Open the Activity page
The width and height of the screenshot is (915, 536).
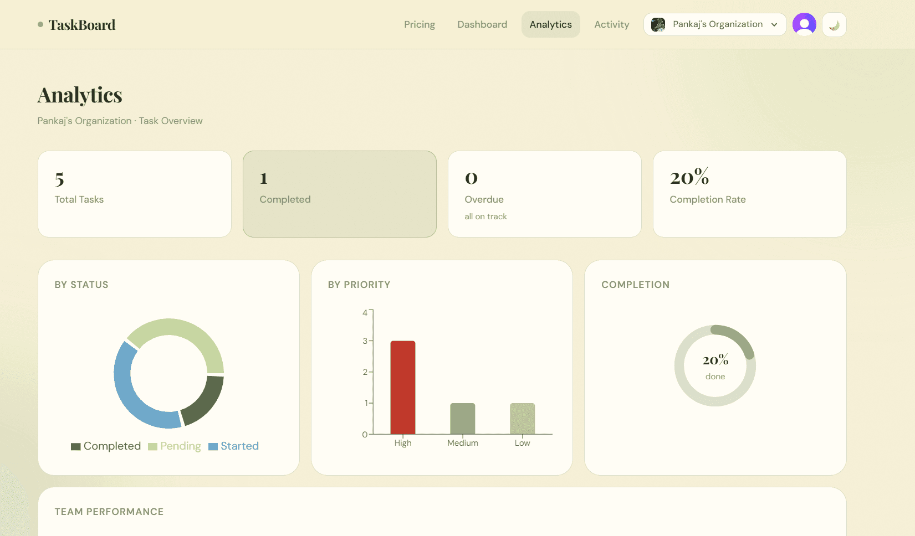click(612, 24)
